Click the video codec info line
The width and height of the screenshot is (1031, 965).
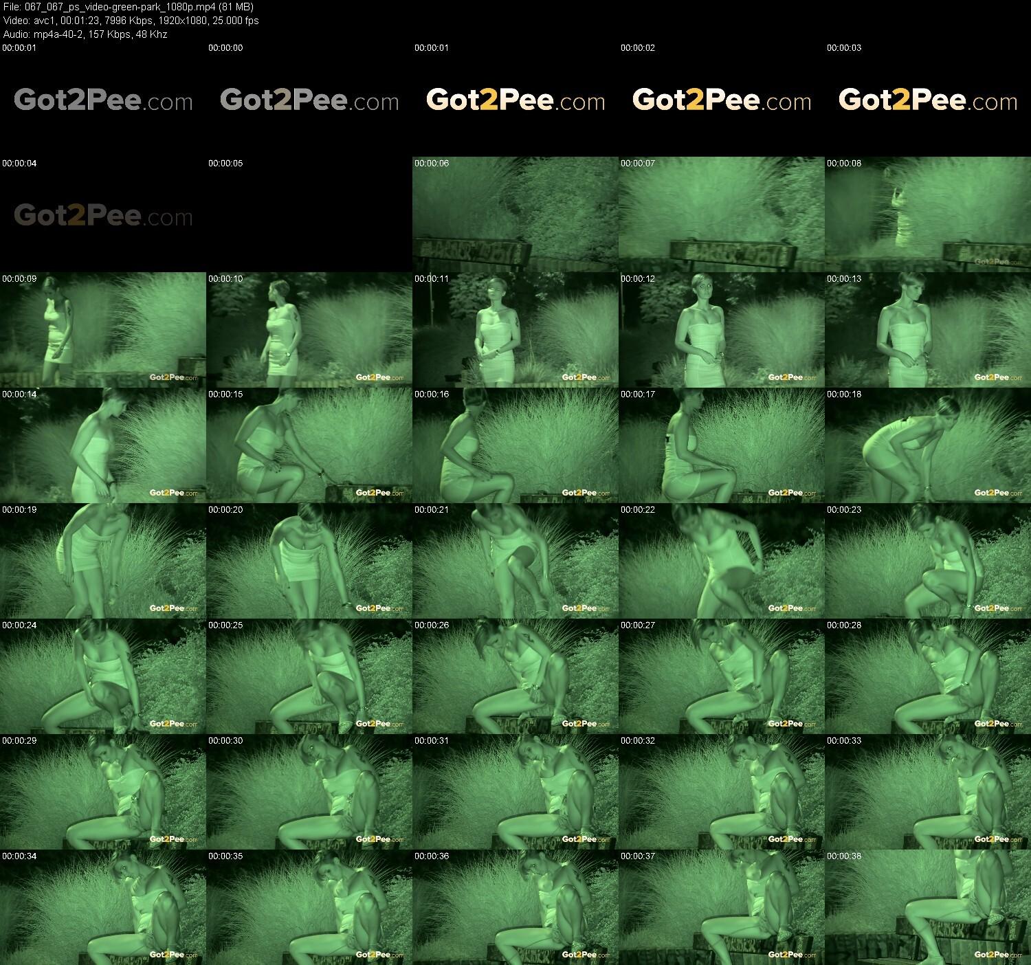click(131, 21)
